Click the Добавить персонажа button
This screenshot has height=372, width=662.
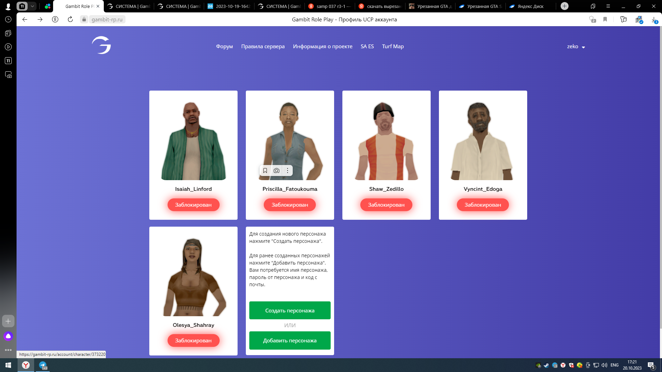point(290,340)
